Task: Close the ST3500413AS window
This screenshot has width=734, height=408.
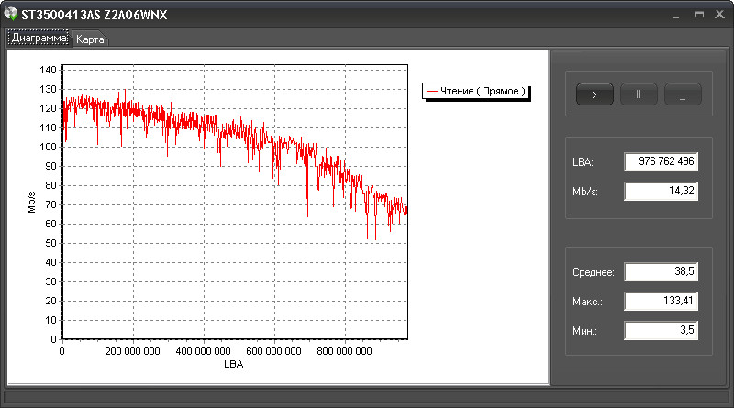Action: tap(720, 15)
